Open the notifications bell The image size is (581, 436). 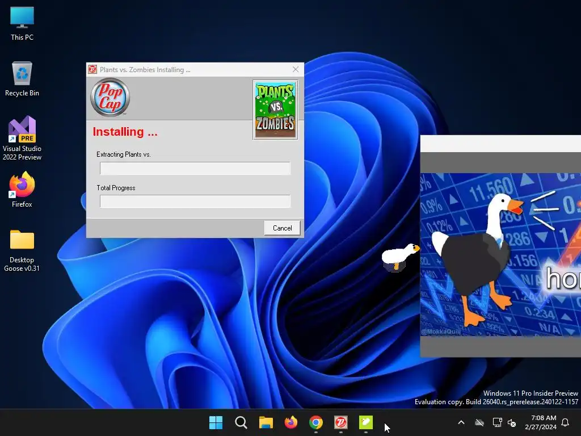pyautogui.click(x=566, y=422)
